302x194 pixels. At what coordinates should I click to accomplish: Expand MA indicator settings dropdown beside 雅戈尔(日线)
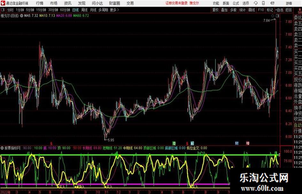click(x=22, y=16)
